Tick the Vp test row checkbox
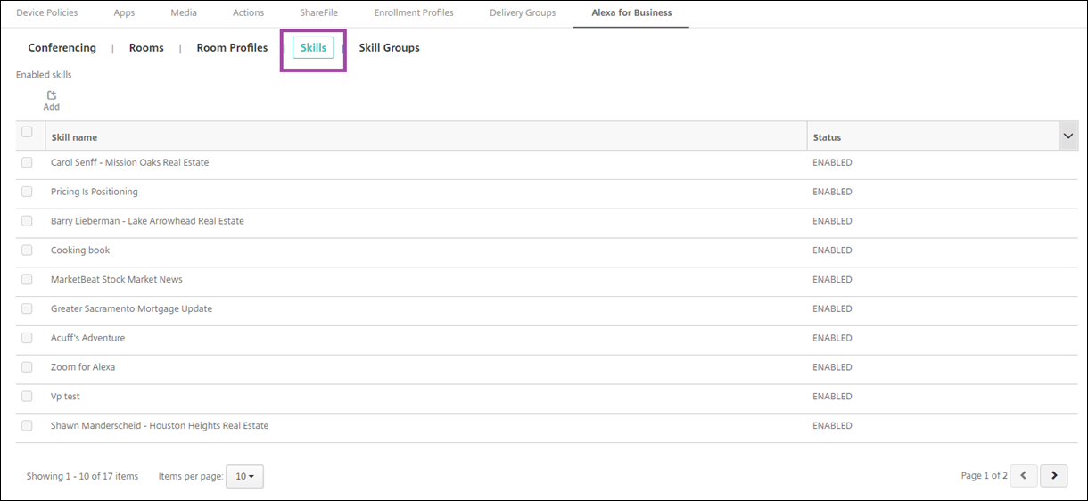The image size is (1088, 501). tap(27, 397)
